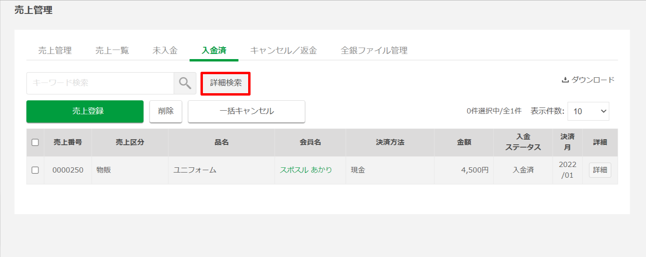Viewport: 646px width, 257px height.
Task: Check the checkbox for row 0000250
Action: [35, 170]
